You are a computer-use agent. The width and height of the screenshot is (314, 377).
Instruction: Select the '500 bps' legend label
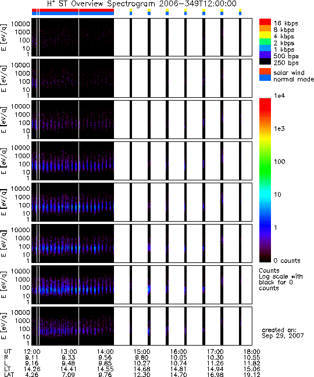click(286, 56)
